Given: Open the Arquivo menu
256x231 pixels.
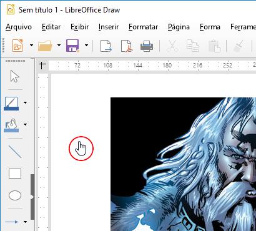Looking at the screenshot, I should (x=19, y=27).
